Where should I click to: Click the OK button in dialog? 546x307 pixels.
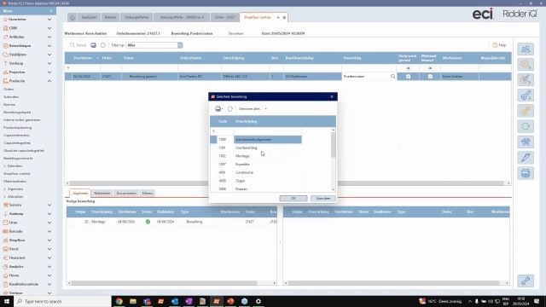click(293, 199)
